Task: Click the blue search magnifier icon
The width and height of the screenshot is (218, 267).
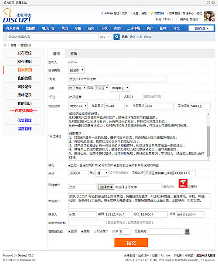Action: (x=116, y=37)
